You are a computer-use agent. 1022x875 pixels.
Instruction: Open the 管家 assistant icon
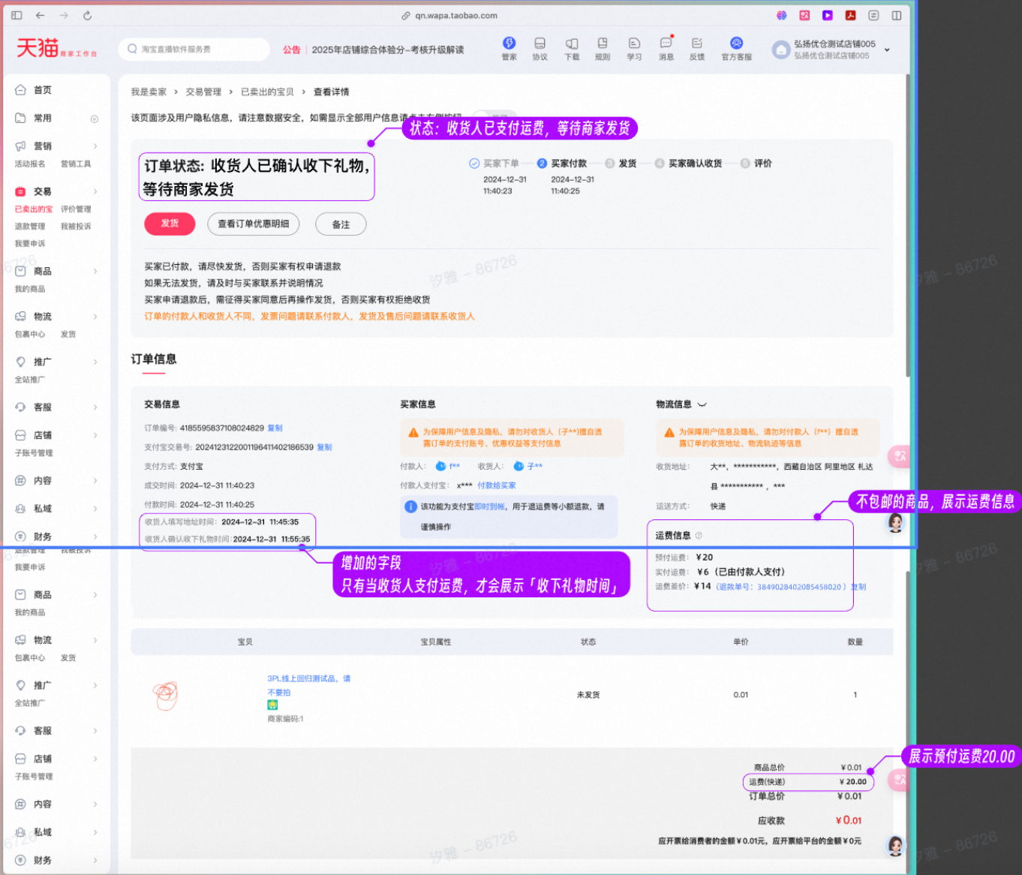(x=509, y=49)
